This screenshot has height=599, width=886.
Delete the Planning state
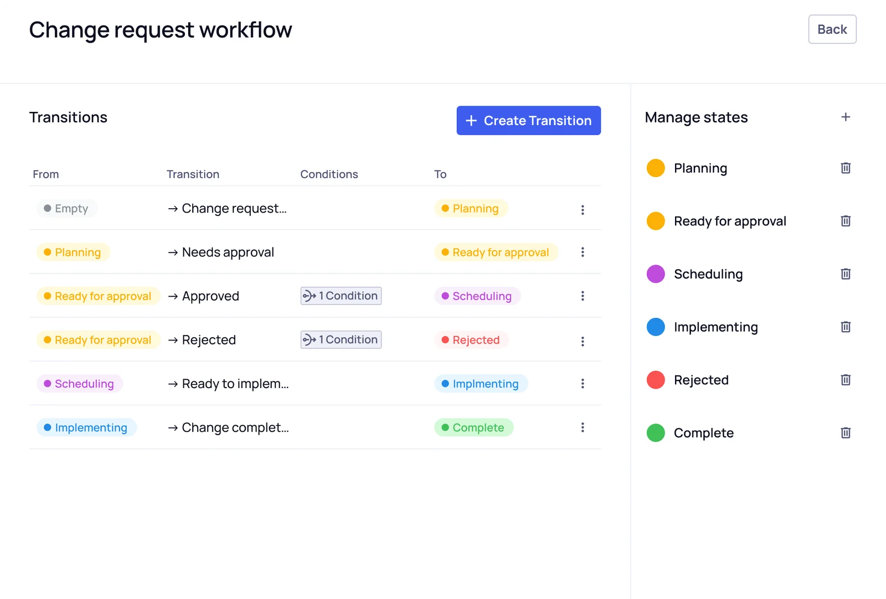846,168
